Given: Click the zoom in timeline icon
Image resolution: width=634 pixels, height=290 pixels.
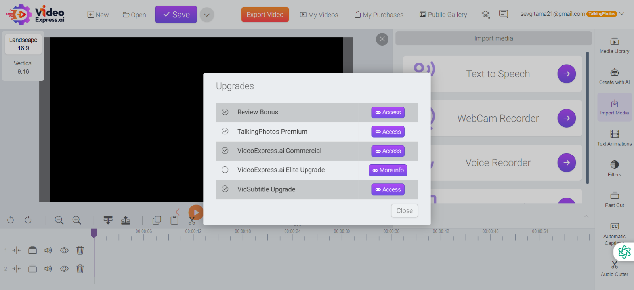Looking at the screenshot, I should [x=77, y=220].
